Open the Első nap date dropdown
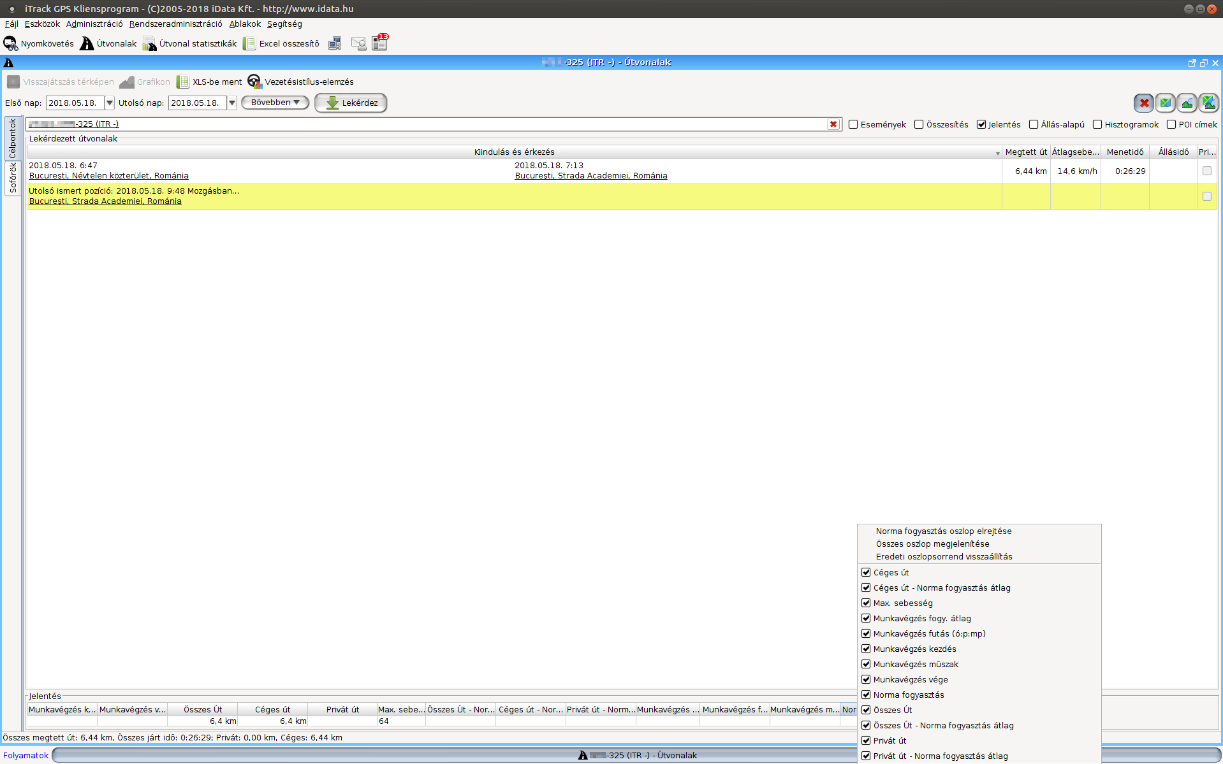This screenshot has height=764, width=1223. click(x=110, y=103)
